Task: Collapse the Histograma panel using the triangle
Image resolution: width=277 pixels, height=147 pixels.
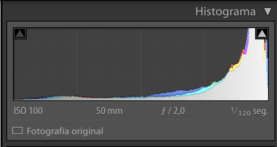Action: pos(268,12)
